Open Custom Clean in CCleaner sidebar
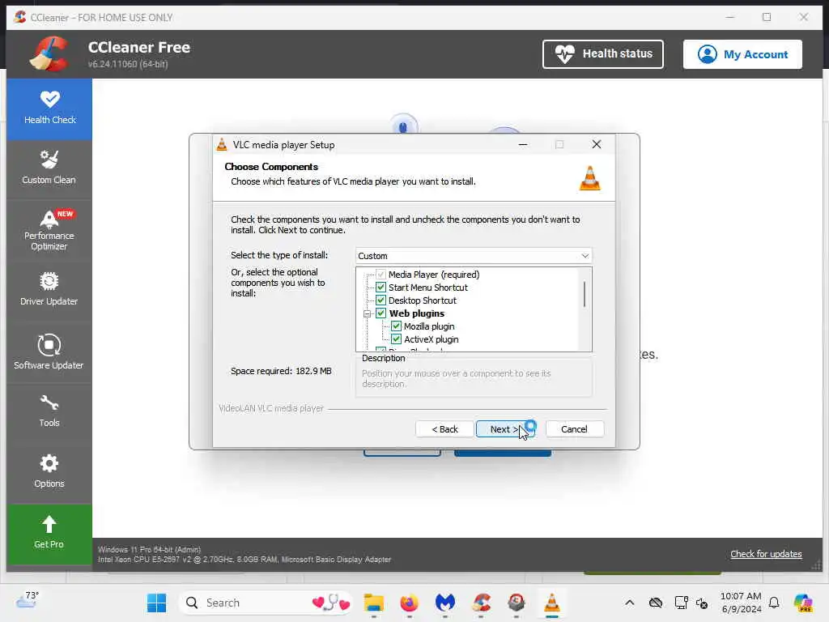Viewport: 829px width, 622px height. (x=49, y=168)
